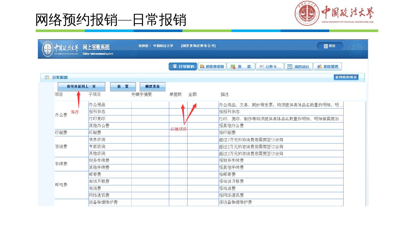This screenshot has width=413, height=232.
Task: Click the 报设备修理维护费 description
Action: [x=235, y=202]
